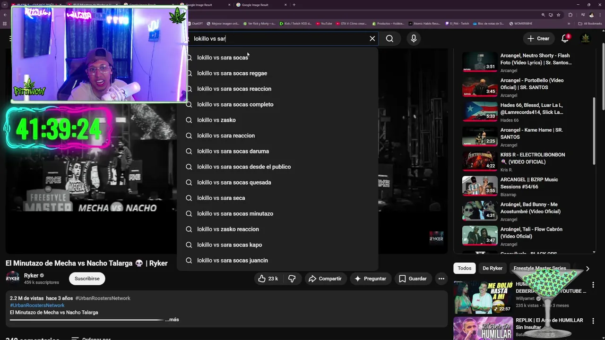
Task: Open Kick / Twitch VOD bookmark
Action: [x=295, y=23]
